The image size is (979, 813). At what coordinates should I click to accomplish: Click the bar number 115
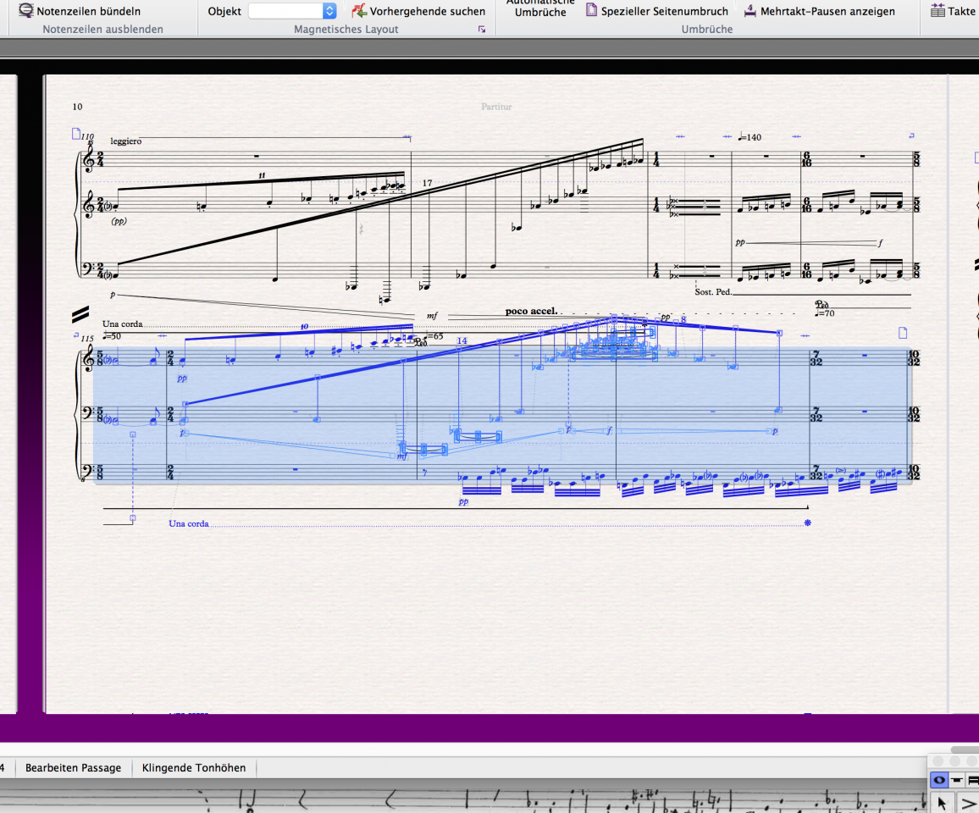[x=86, y=339]
